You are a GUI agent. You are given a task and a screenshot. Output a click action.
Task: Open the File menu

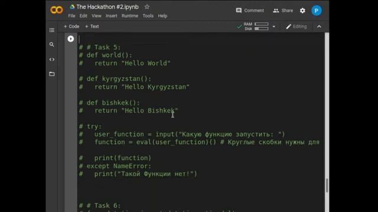point(71,16)
